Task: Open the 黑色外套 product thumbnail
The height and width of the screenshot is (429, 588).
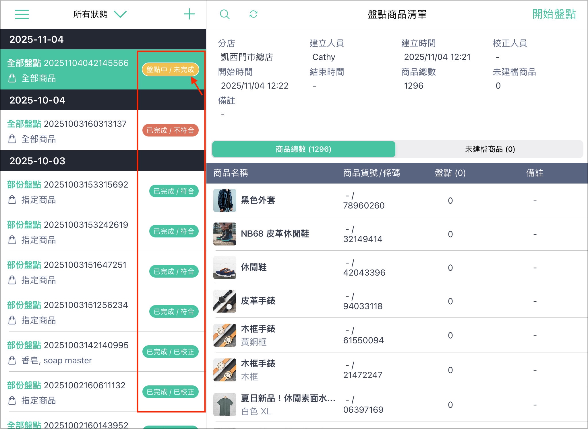Action: point(225,200)
